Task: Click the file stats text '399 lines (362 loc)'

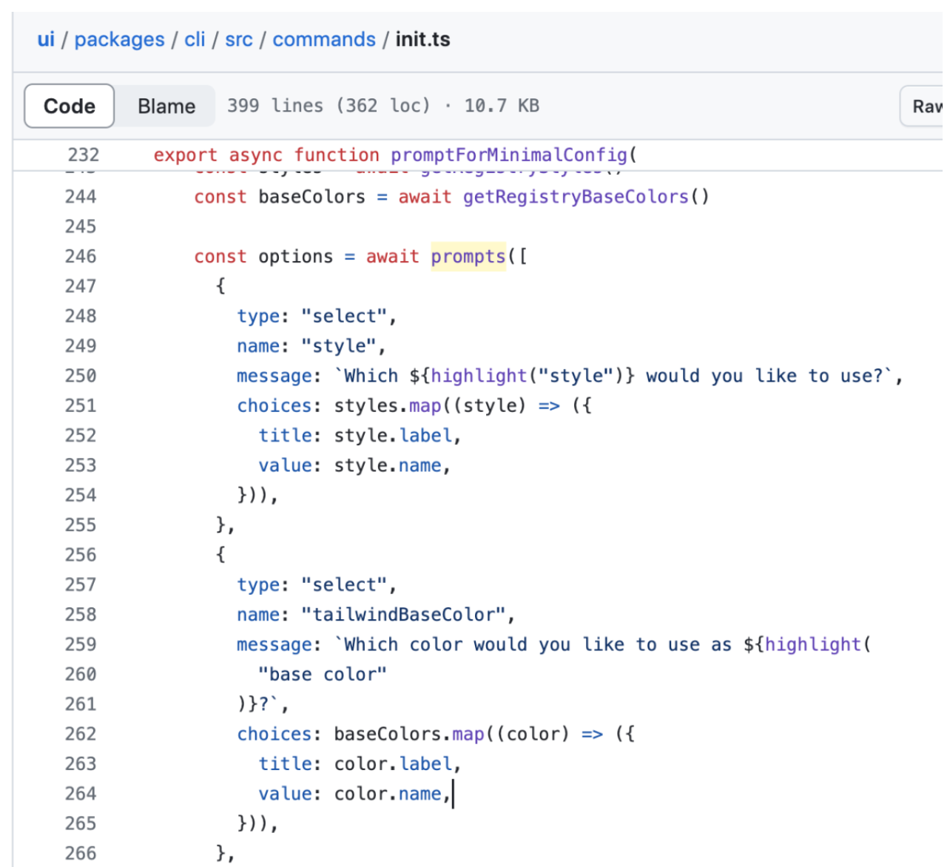Action: [x=329, y=106]
